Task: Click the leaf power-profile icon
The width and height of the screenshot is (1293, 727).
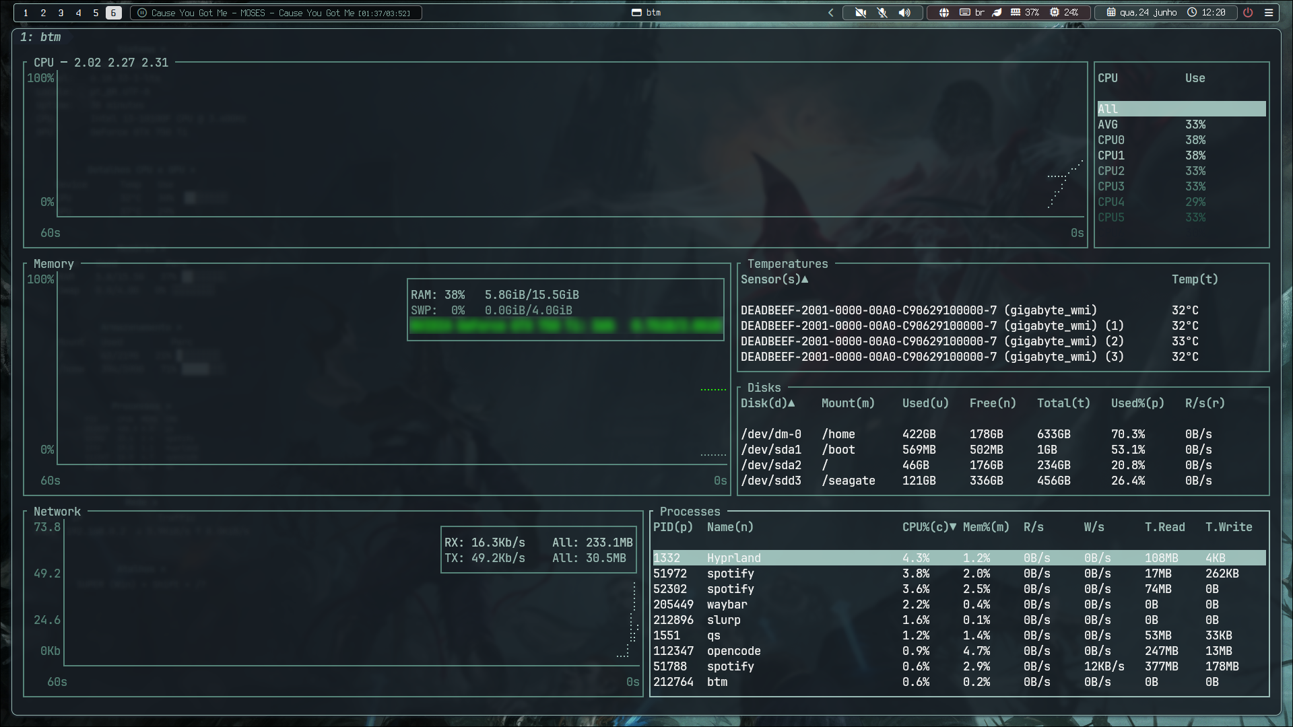Action: point(997,13)
